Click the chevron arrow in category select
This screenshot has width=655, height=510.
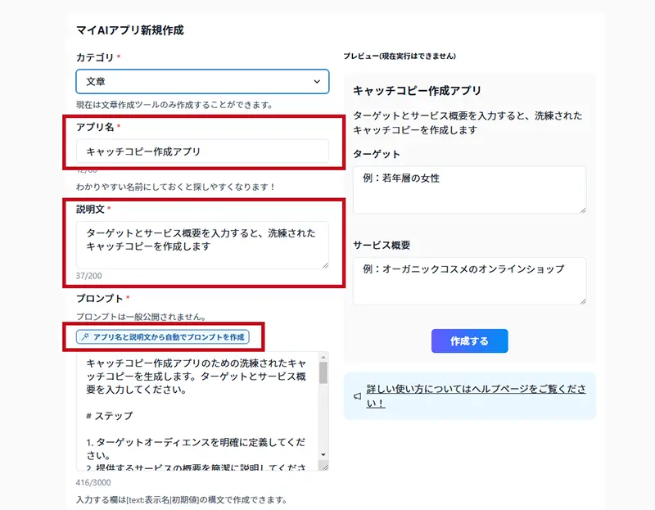coord(317,81)
